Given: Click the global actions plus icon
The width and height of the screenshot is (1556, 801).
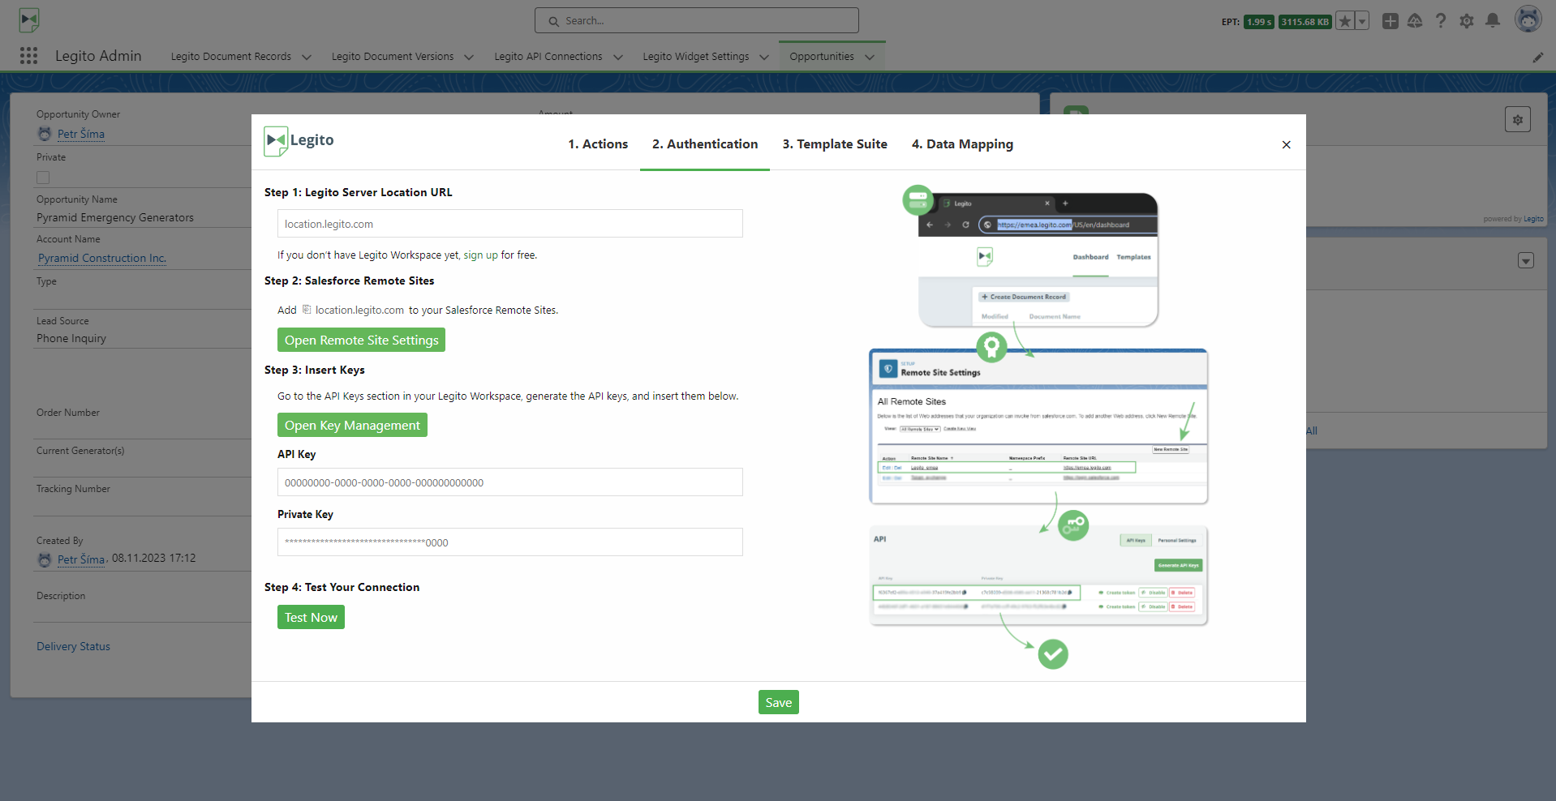Looking at the screenshot, I should [1391, 21].
